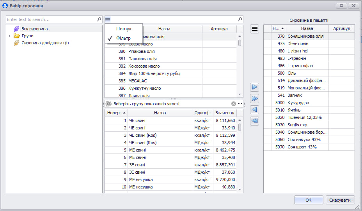Remove selected material with left arrow
The image size is (362, 211).
pos(254,110)
